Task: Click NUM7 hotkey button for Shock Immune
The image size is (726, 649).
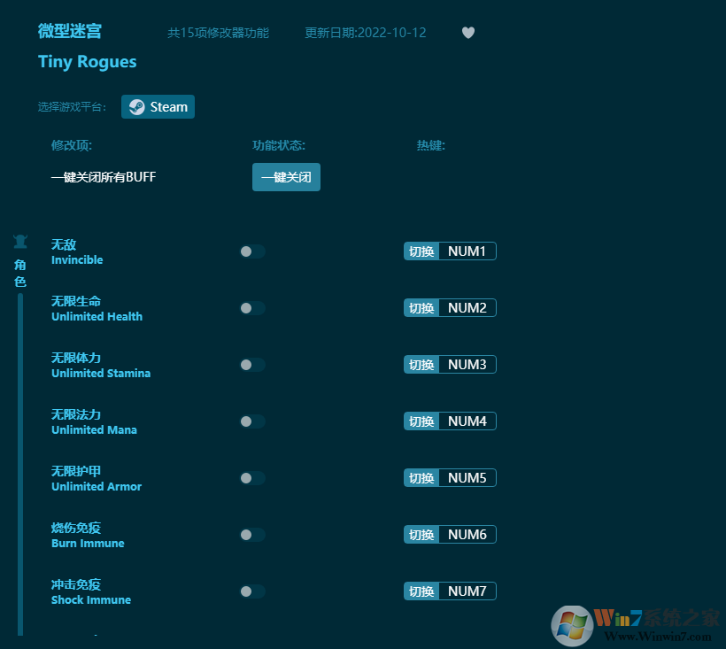Action: pos(450,591)
